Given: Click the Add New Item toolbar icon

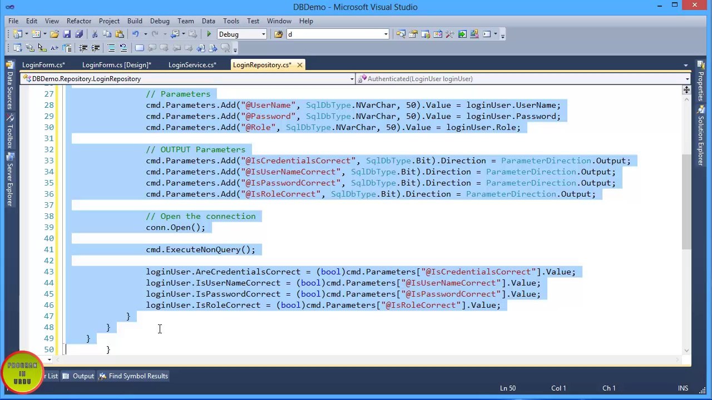Looking at the screenshot, I should pyautogui.click(x=36, y=34).
